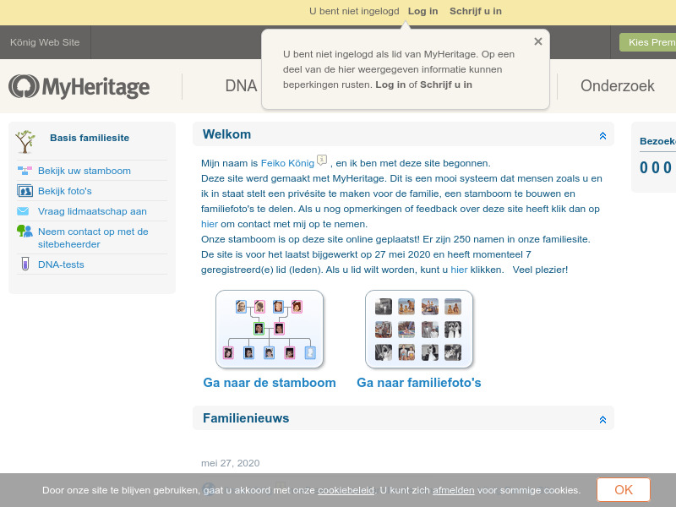Screen dimensions: 676x507
Task: Select the family tree stamboom icon in sidebar
Action: [25, 170]
